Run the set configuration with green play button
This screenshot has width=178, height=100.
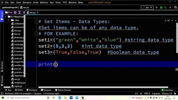[x=157, y=7]
